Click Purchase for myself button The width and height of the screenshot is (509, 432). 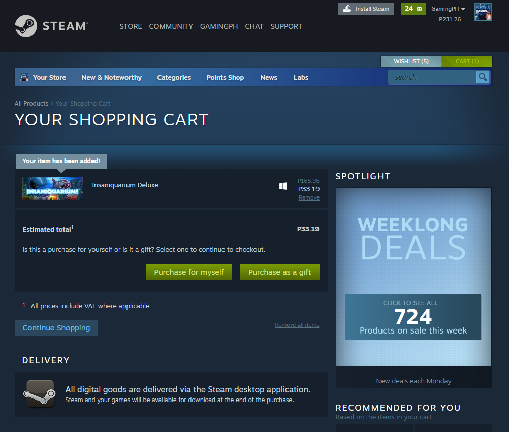189,272
